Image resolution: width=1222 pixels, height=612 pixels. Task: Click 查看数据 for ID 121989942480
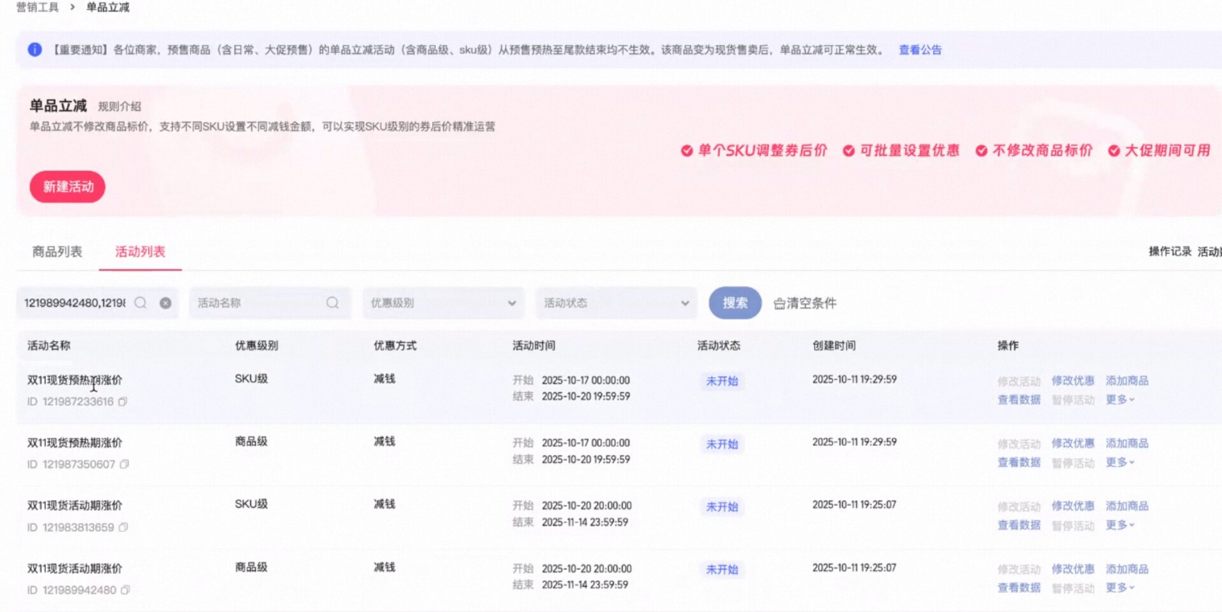[1019, 587]
